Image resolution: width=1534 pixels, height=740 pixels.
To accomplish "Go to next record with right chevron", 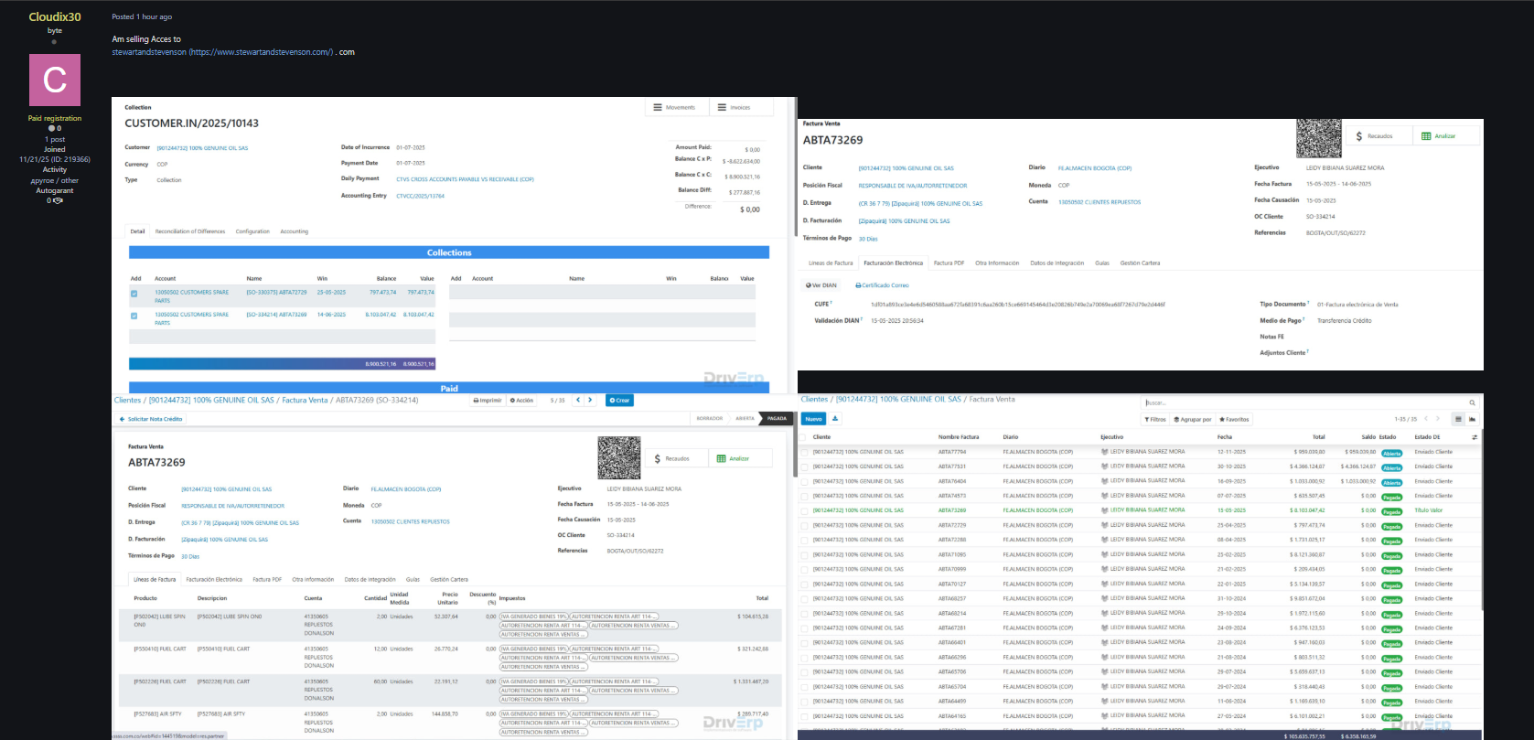I will (591, 400).
